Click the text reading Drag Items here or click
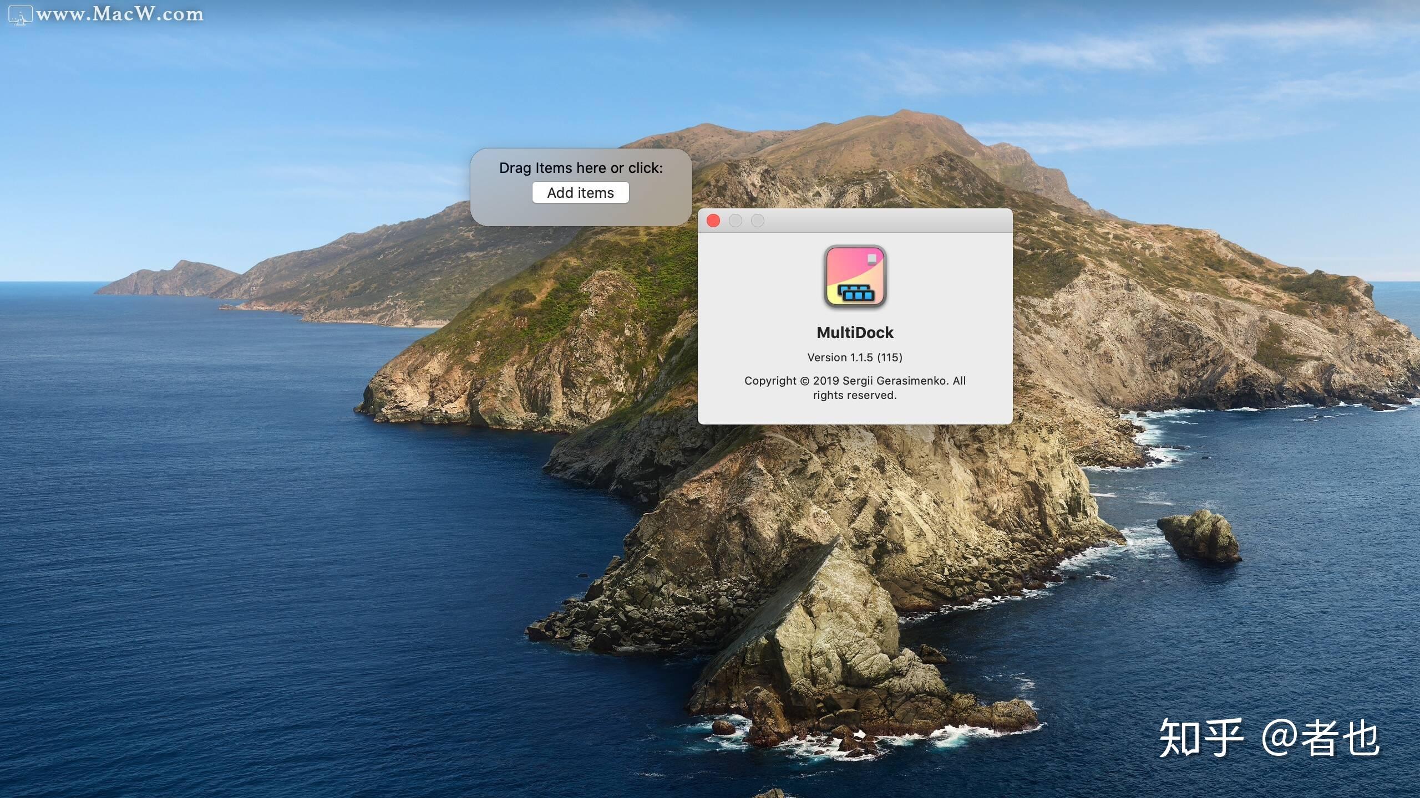Image resolution: width=1420 pixels, height=798 pixels. 581,167
